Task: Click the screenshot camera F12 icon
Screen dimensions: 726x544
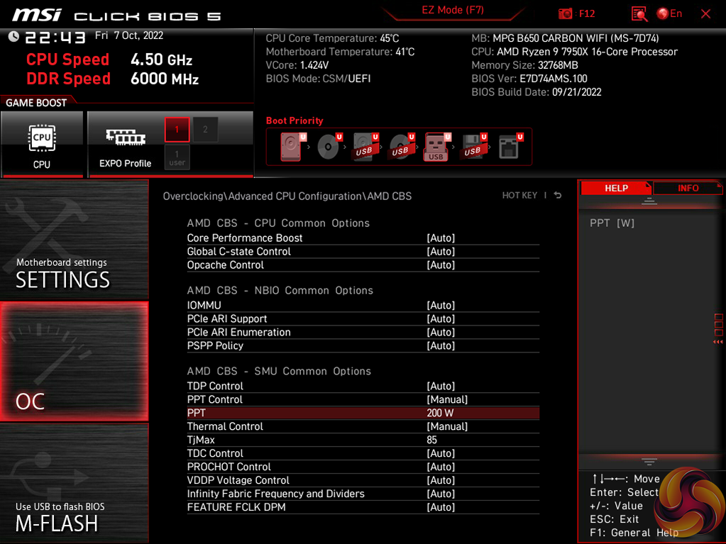Action: click(566, 13)
